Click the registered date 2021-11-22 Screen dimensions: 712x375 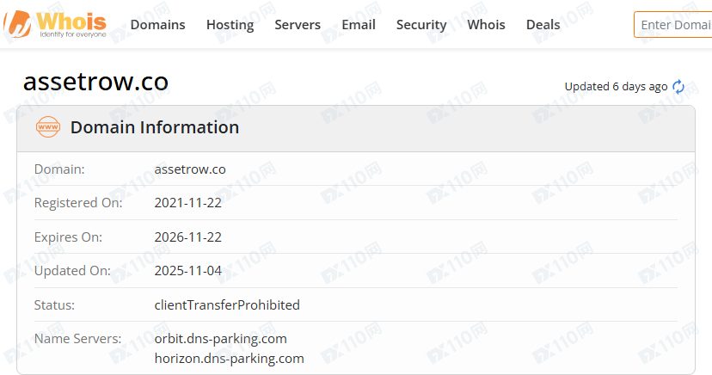(x=187, y=203)
